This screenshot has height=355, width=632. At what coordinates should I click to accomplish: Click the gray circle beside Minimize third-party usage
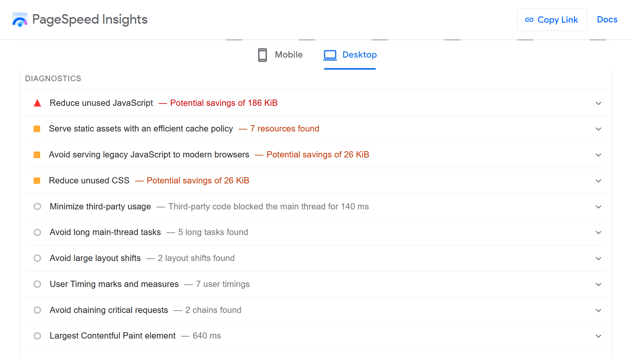coord(37,206)
